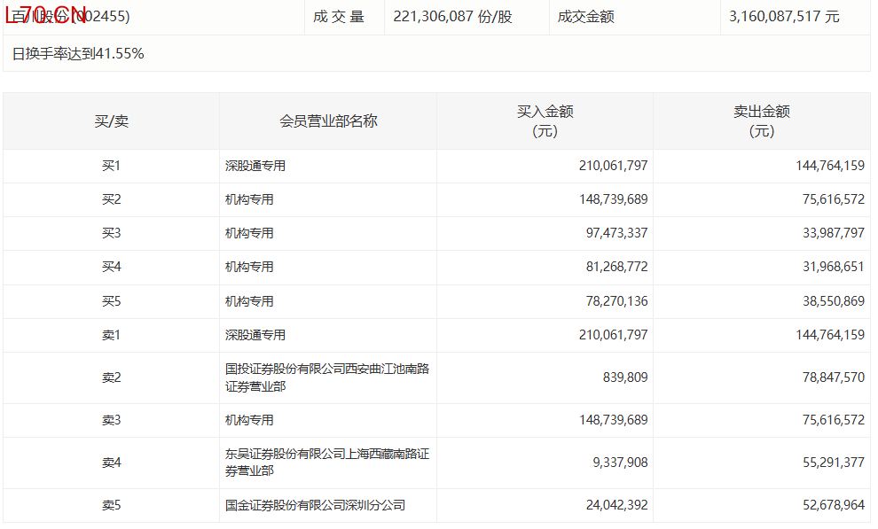The image size is (878, 529).
Task: Select the 221,306,087 份/股 volume value
Action: [452, 17]
